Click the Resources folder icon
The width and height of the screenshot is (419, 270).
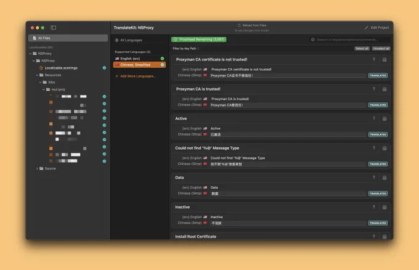coord(41,75)
